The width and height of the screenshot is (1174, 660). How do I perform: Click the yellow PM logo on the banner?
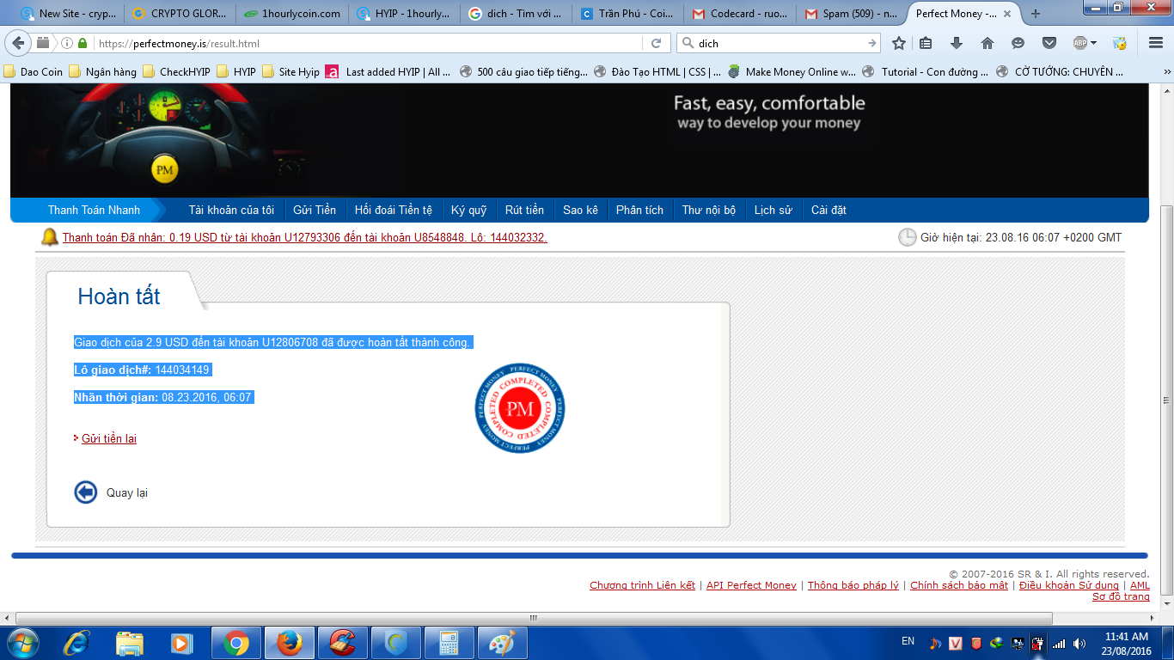pos(164,169)
